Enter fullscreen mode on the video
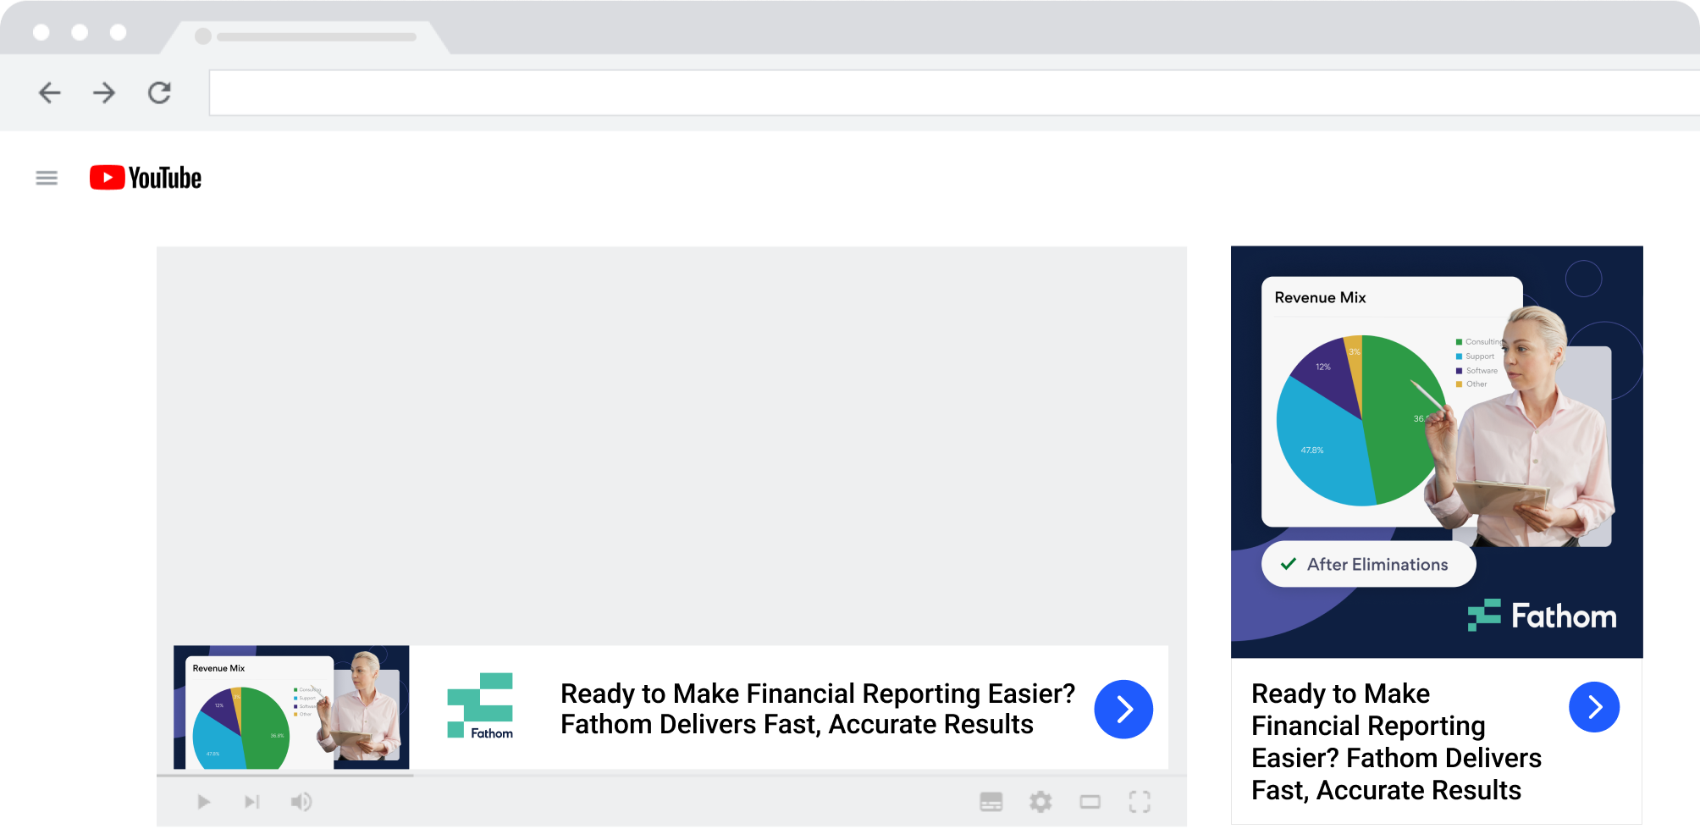1700x840 pixels. (1140, 801)
